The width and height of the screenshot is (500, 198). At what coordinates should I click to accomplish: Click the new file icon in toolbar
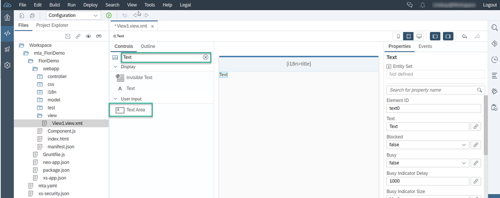[21, 15]
